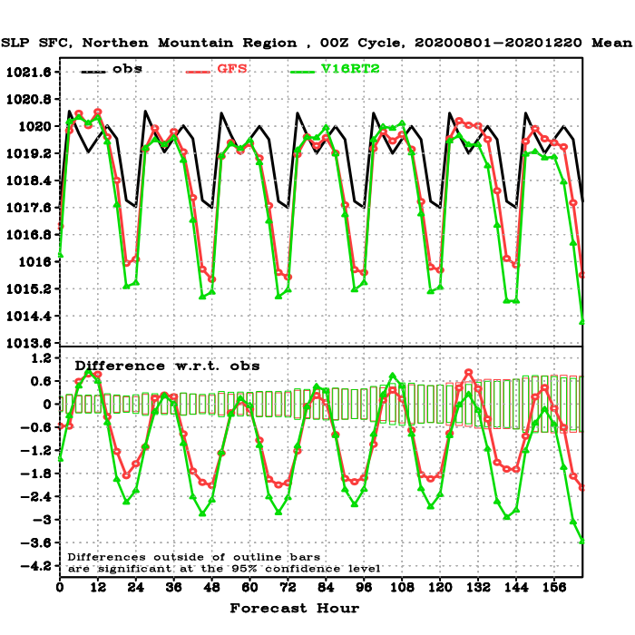Image resolution: width=635 pixels, height=635 pixels.
Task: Click the green 'V16RT2' legend label
Action: tap(350, 69)
